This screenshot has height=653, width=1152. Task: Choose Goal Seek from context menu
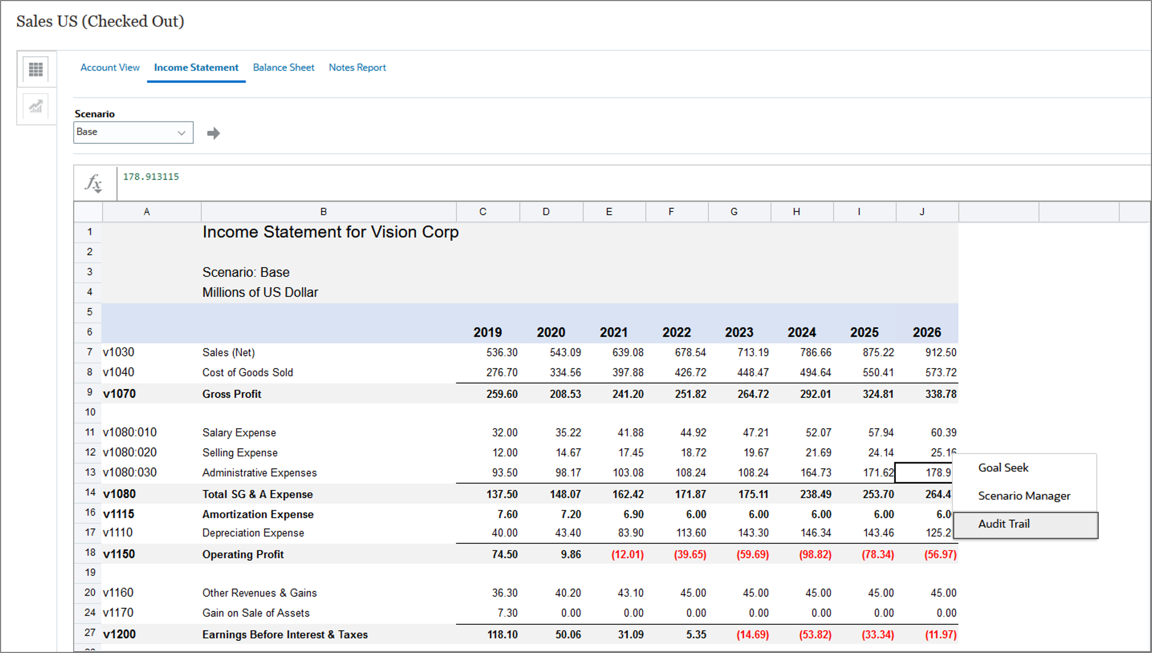point(1003,468)
